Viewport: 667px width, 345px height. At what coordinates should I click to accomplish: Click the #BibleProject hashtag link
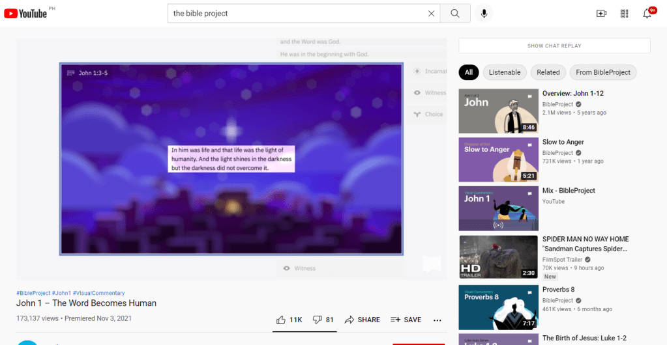(x=33, y=293)
